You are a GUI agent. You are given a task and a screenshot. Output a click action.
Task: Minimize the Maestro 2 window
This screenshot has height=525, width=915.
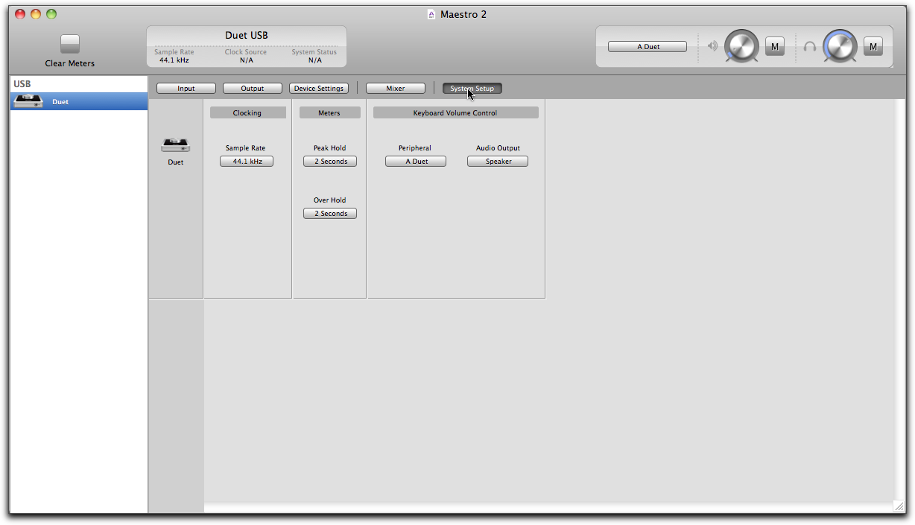pyautogui.click(x=36, y=14)
